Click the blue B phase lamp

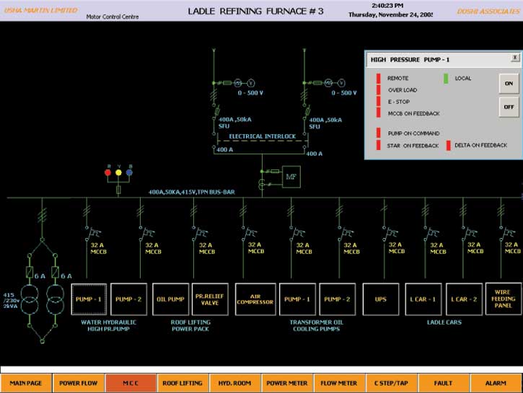click(129, 172)
